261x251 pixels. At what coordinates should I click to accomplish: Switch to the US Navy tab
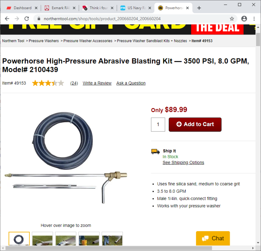click(x=135, y=8)
